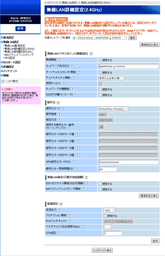Image resolution: width=165 pixels, height=256 pixels.
Task: Show help for MACアドレスフィルタリング機能
Action: click(83, 189)
